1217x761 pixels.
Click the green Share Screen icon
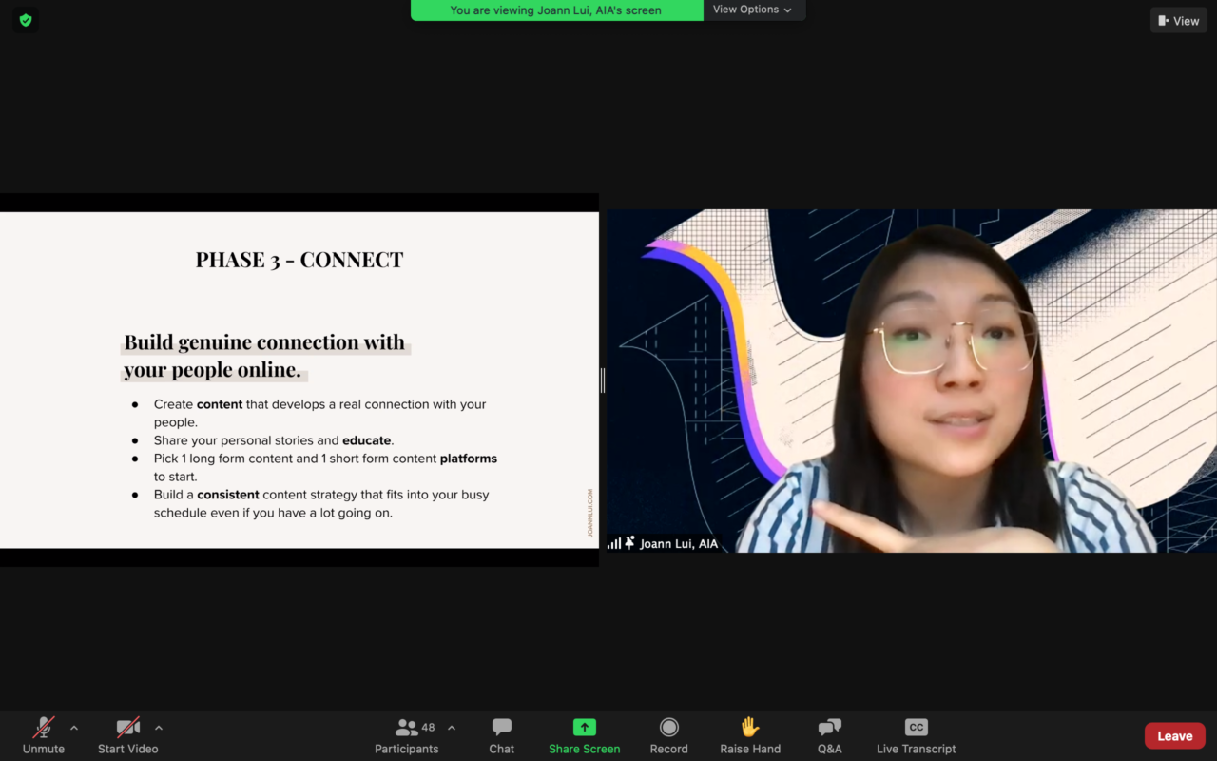584,729
